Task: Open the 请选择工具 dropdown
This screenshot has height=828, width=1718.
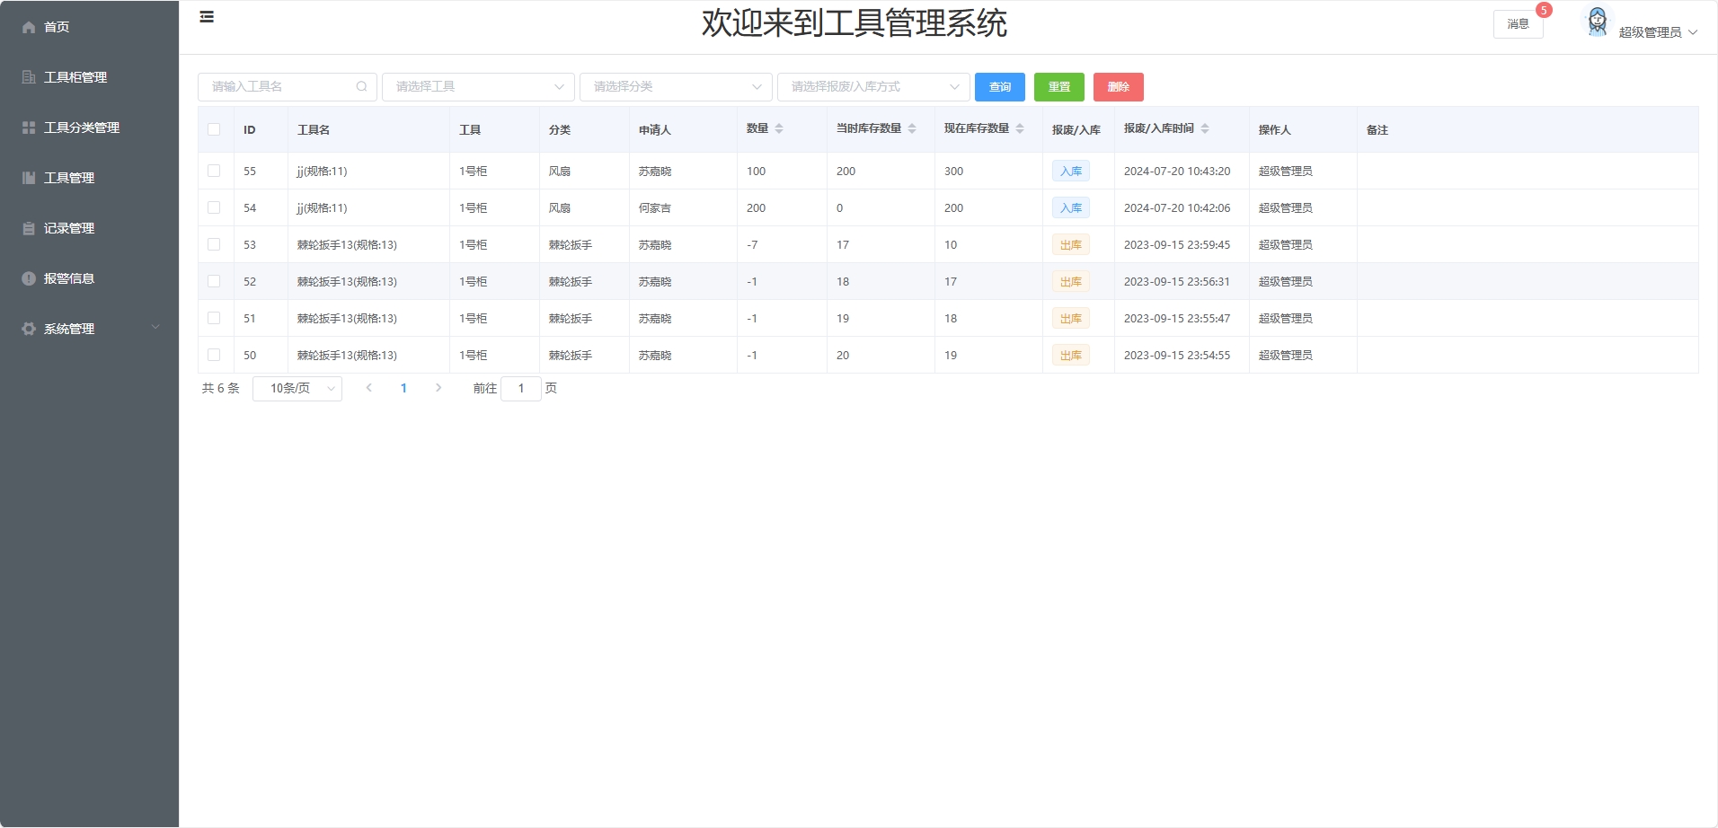Action: 478,87
